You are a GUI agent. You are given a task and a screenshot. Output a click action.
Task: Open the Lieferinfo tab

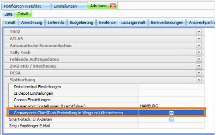click(56, 22)
